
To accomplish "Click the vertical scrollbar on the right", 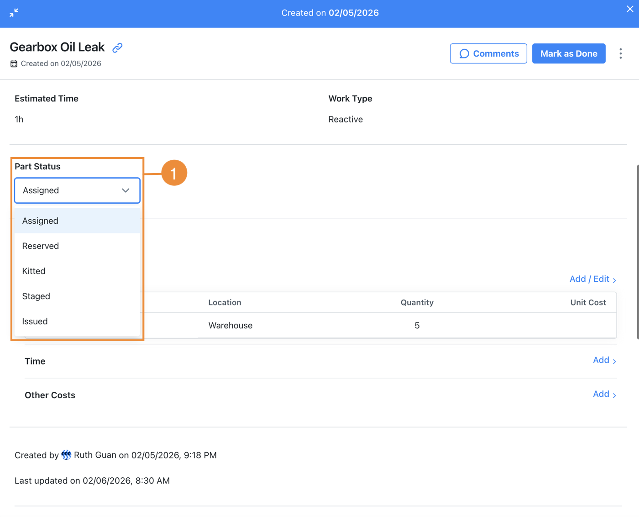I will click(638, 252).
